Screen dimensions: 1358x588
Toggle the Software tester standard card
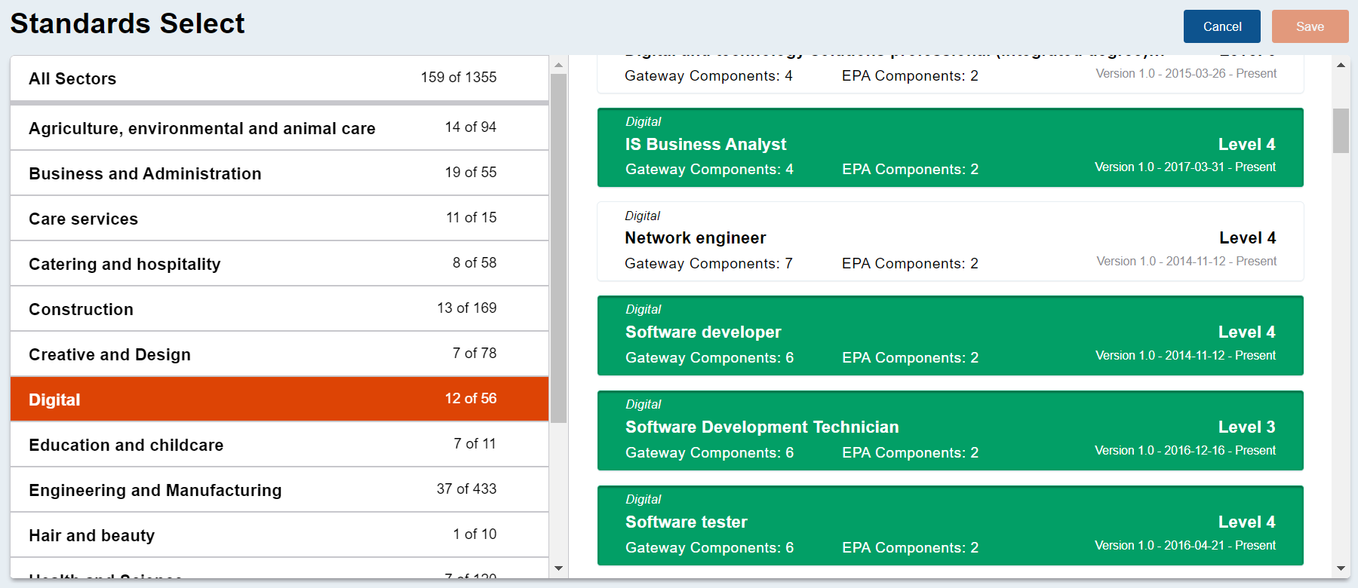(x=951, y=525)
